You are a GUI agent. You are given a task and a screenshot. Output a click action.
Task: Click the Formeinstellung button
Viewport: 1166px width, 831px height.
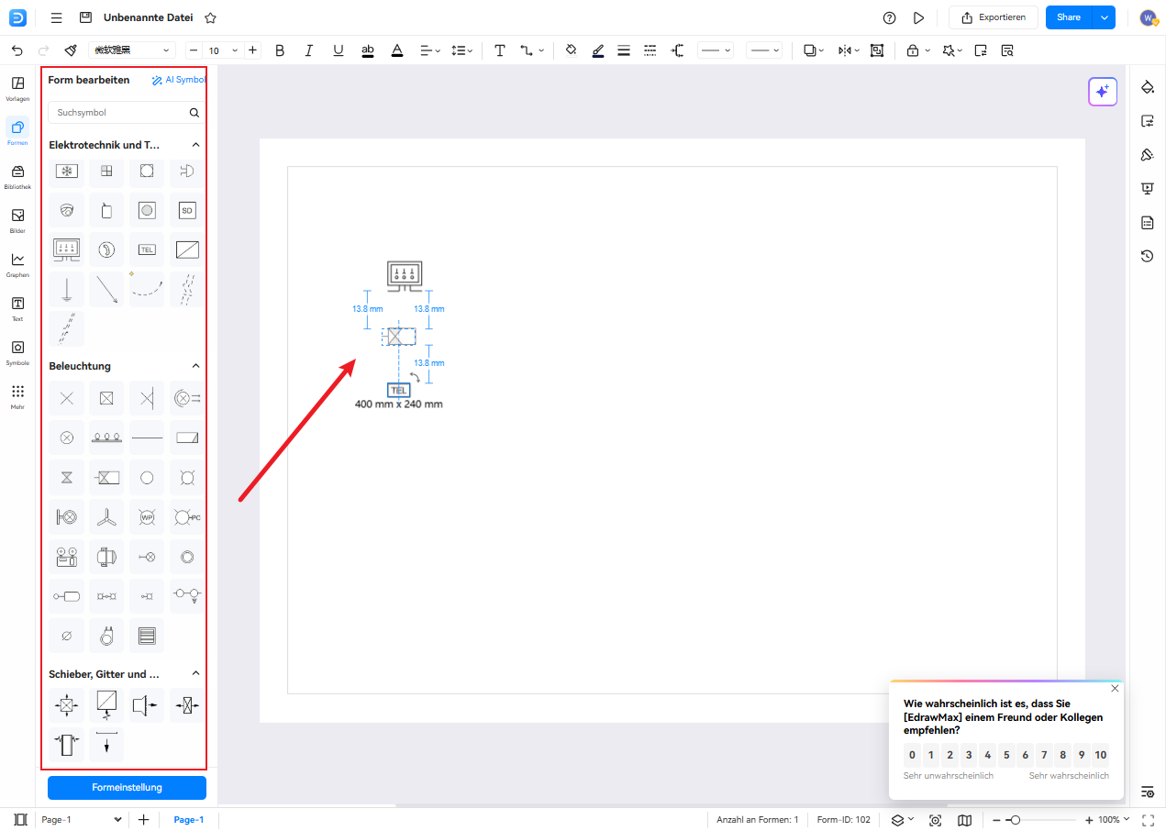click(127, 788)
